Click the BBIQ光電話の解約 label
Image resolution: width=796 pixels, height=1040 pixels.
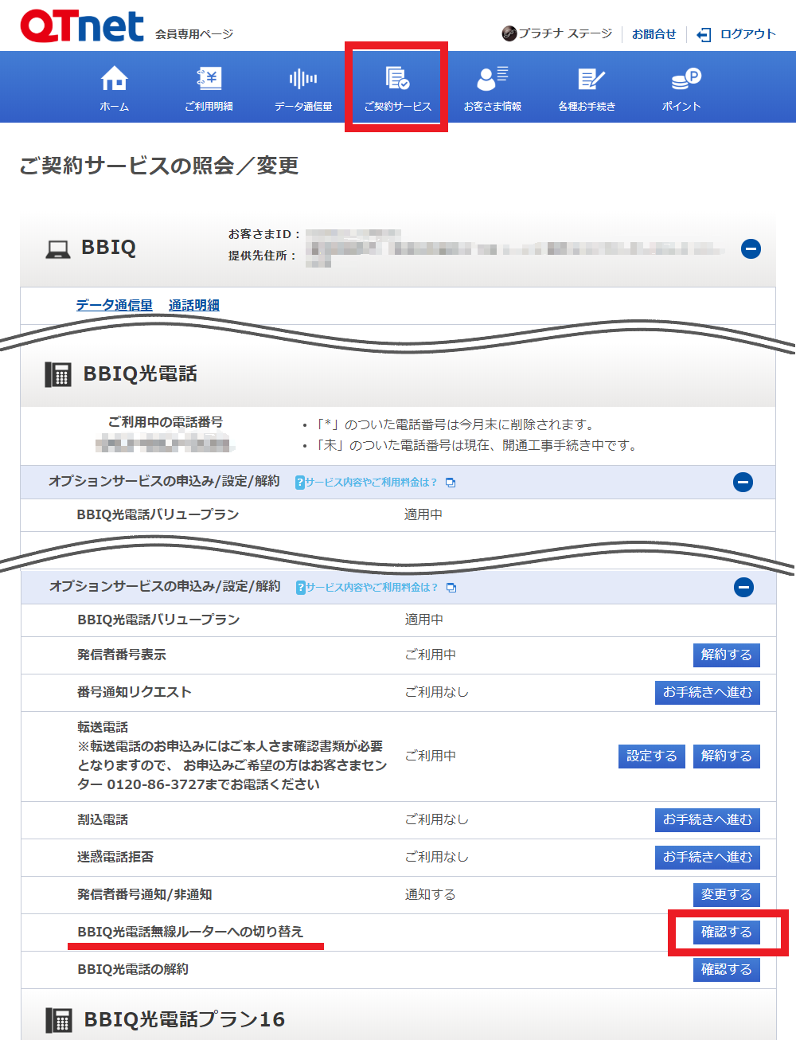[x=133, y=969]
